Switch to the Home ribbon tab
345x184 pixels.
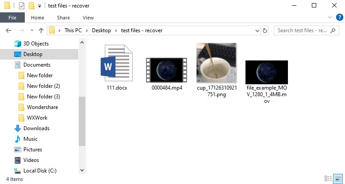[38, 18]
